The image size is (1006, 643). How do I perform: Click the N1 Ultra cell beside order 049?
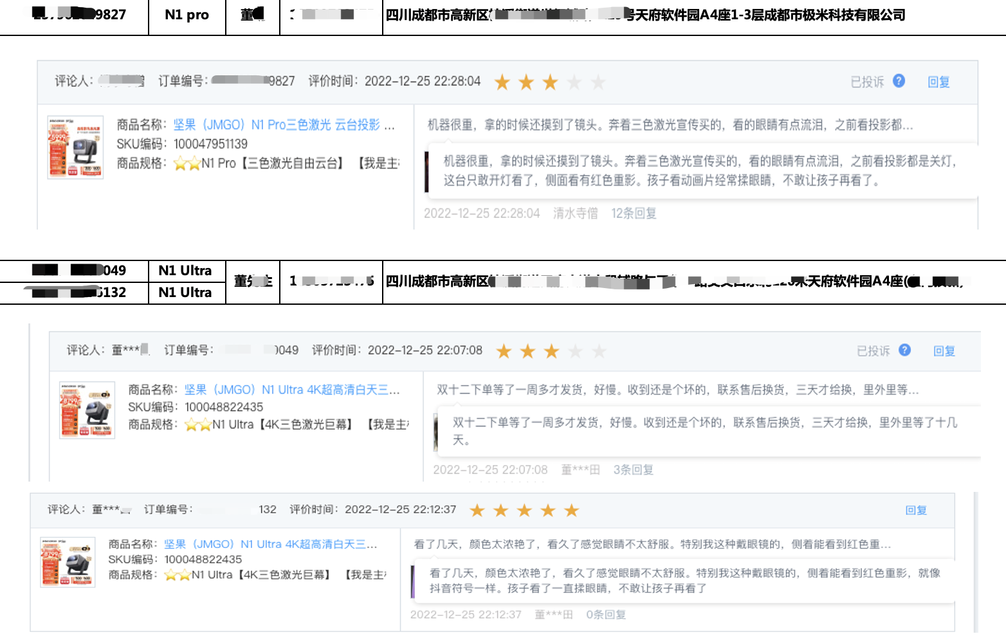coord(187,271)
